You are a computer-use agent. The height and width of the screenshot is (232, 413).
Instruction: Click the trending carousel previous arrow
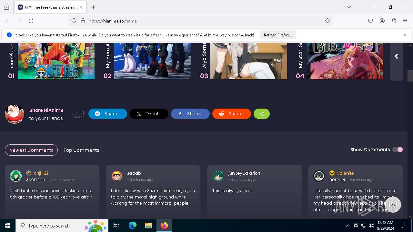tap(396, 57)
